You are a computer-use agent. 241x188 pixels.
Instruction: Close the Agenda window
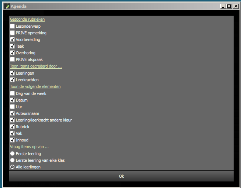pyautogui.click(x=235, y=6)
